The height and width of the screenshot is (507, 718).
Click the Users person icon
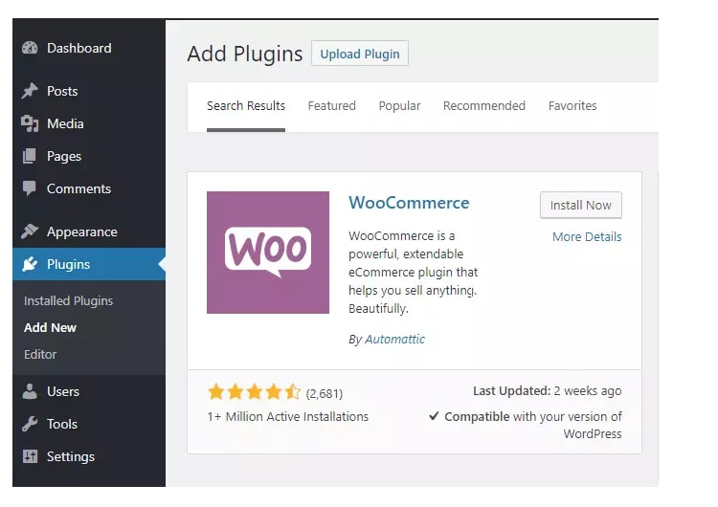(30, 391)
